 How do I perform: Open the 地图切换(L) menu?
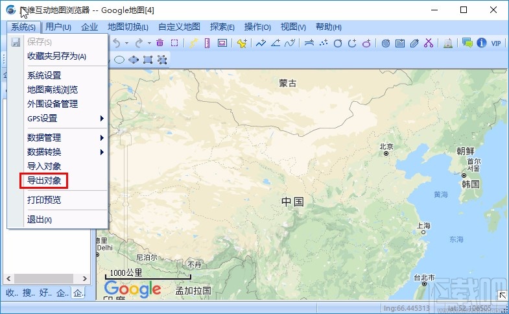click(128, 27)
